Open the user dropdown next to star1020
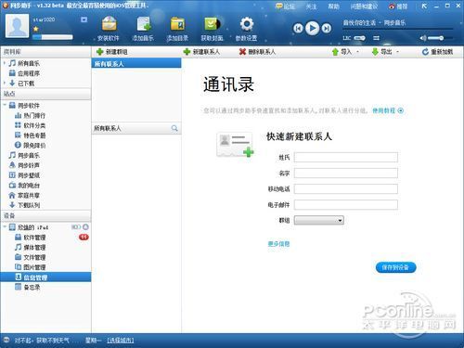This screenshot has width=464, height=348. (84, 19)
